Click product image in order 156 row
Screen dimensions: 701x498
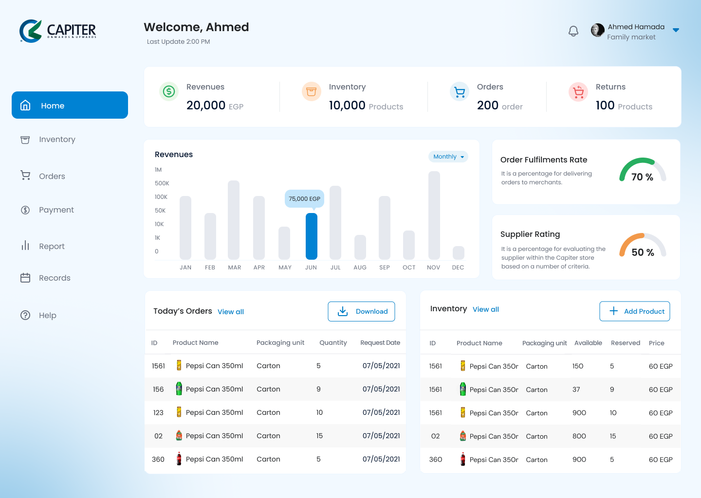tap(179, 389)
